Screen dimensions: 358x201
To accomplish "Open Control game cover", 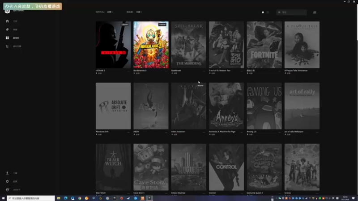I will (x=226, y=167).
